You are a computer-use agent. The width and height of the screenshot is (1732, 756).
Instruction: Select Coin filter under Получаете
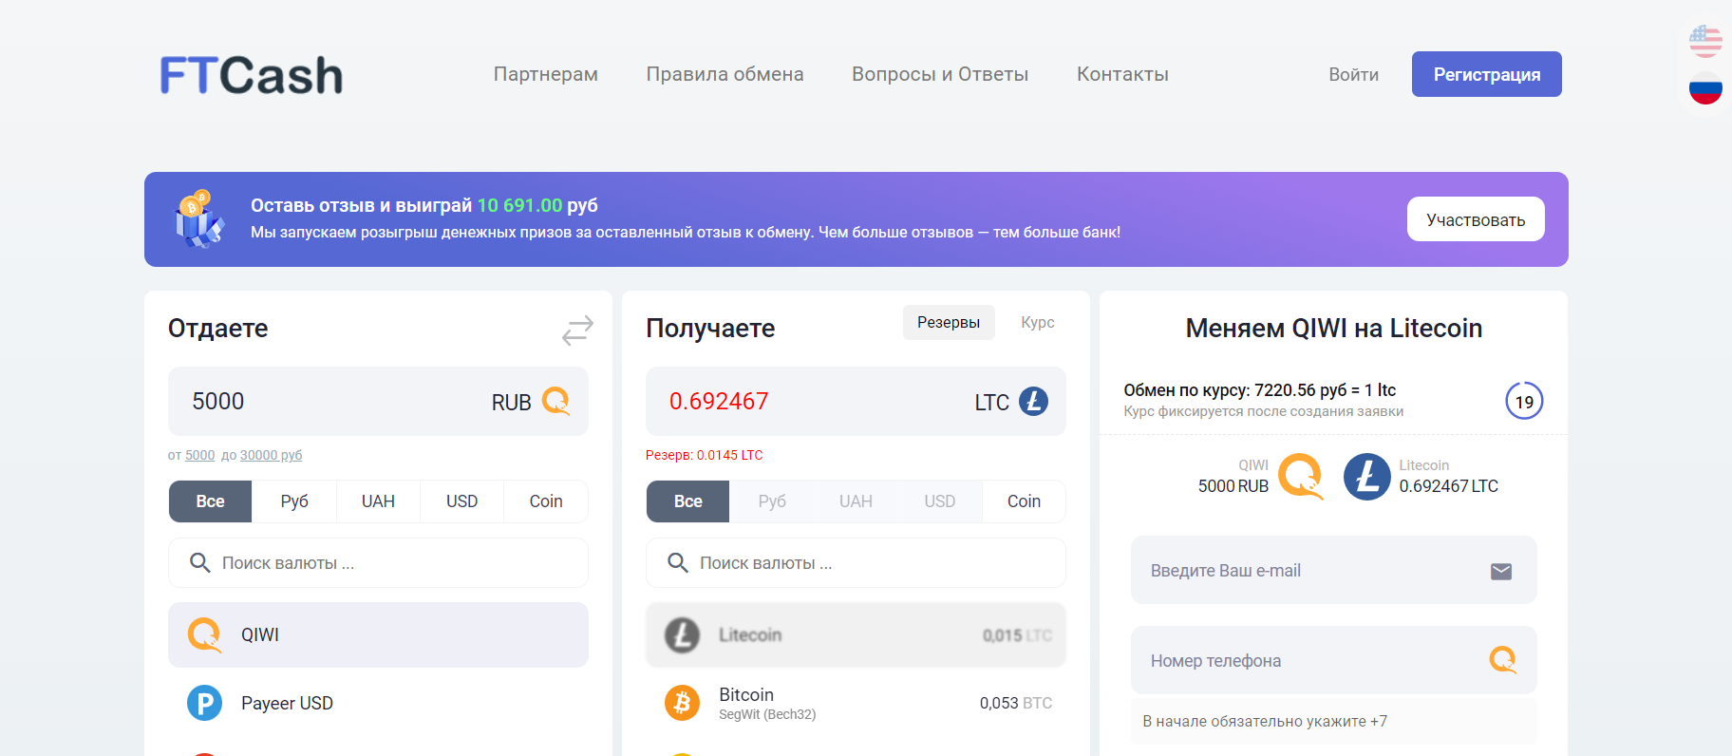point(1024,501)
